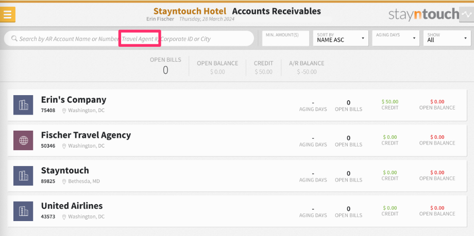Viewport: 474px width, 236px height.
Task: Open the hamburger main menu
Action: 8,14
